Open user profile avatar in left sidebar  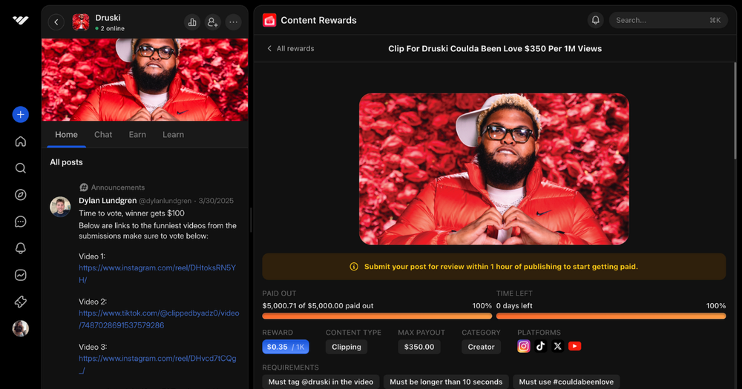pyautogui.click(x=21, y=328)
